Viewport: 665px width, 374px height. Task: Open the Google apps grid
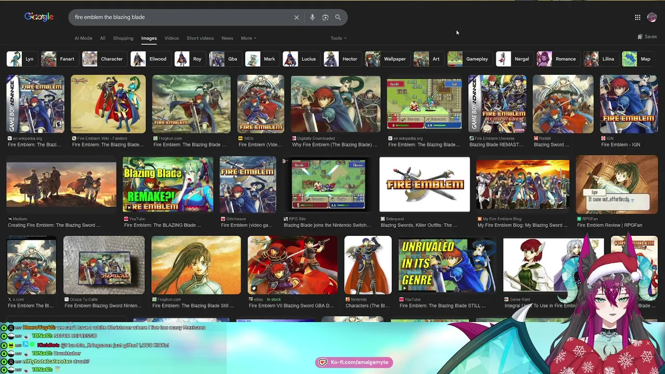(x=637, y=17)
